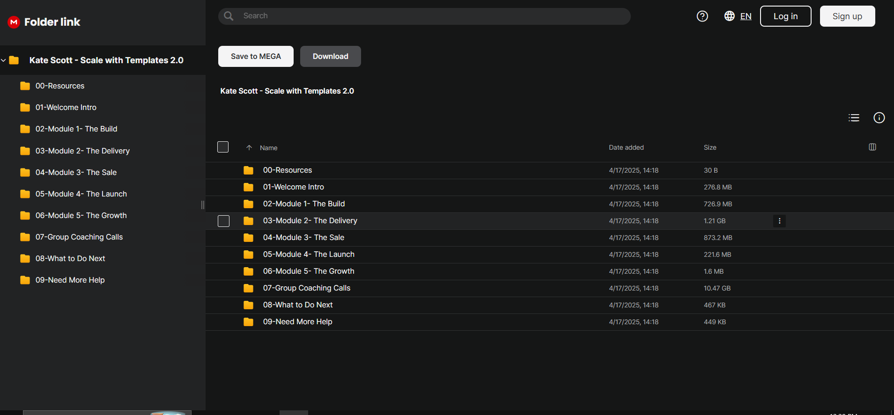Image resolution: width=894 pixels, height=415 pixels.
Task: Click 00-Resources folder icon in file list
Action: [x=248, y=170]
